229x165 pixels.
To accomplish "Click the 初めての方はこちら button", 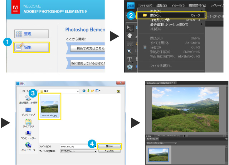I will click(x=88, y=48).
